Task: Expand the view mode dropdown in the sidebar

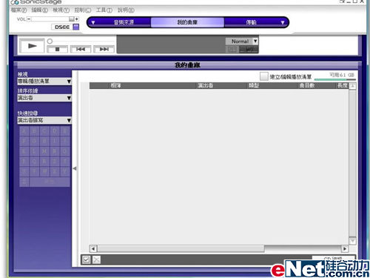Action: 44,82
